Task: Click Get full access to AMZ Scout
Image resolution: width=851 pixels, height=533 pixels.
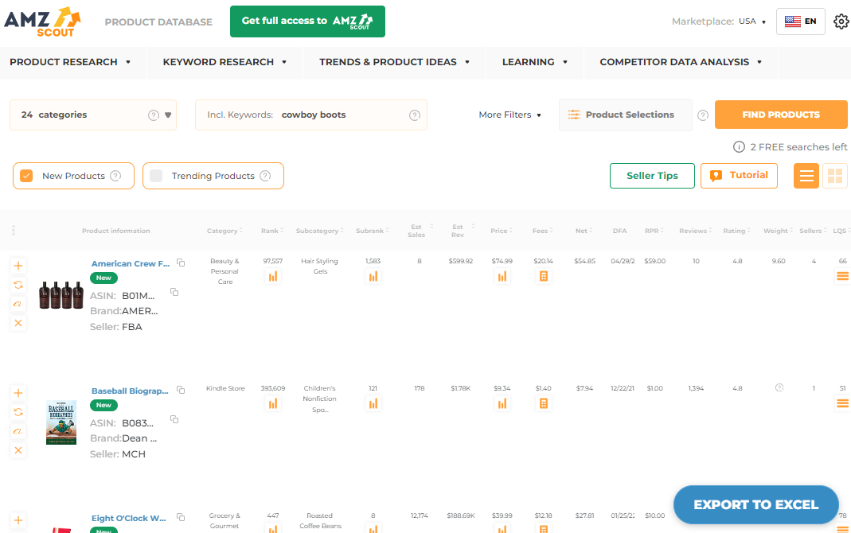Action: 307,21
